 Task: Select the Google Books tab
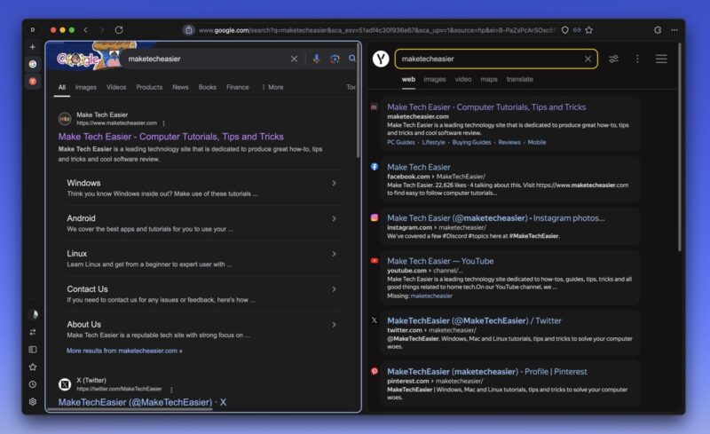[208, 87]
